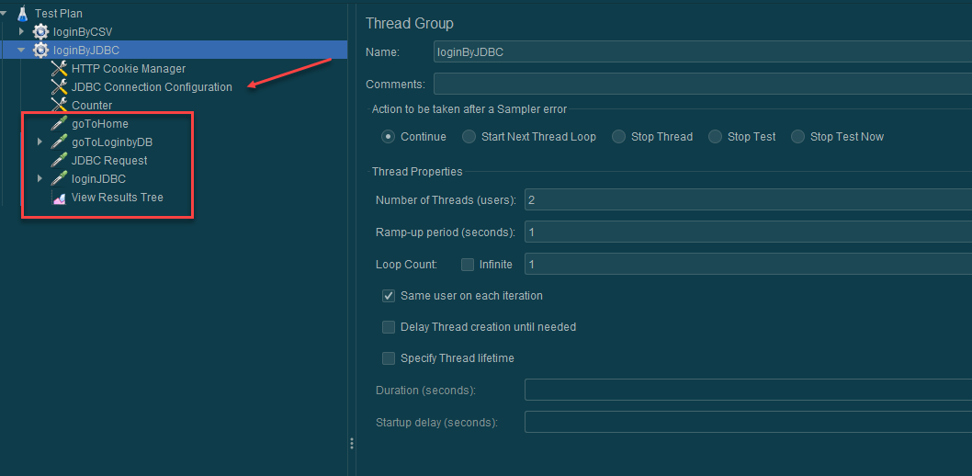Click the Number of Threads input field
This screenshot has height=476, width=972.
pos(746,200)
